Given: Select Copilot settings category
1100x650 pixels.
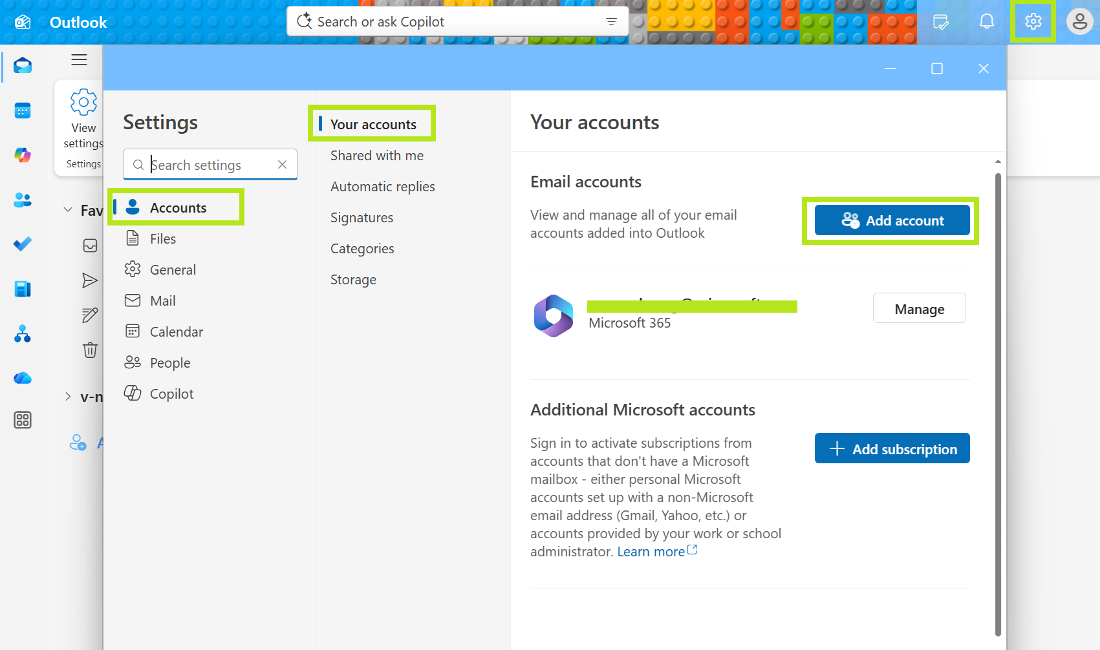Looking at the screenshot, I should tap(171, 393).
